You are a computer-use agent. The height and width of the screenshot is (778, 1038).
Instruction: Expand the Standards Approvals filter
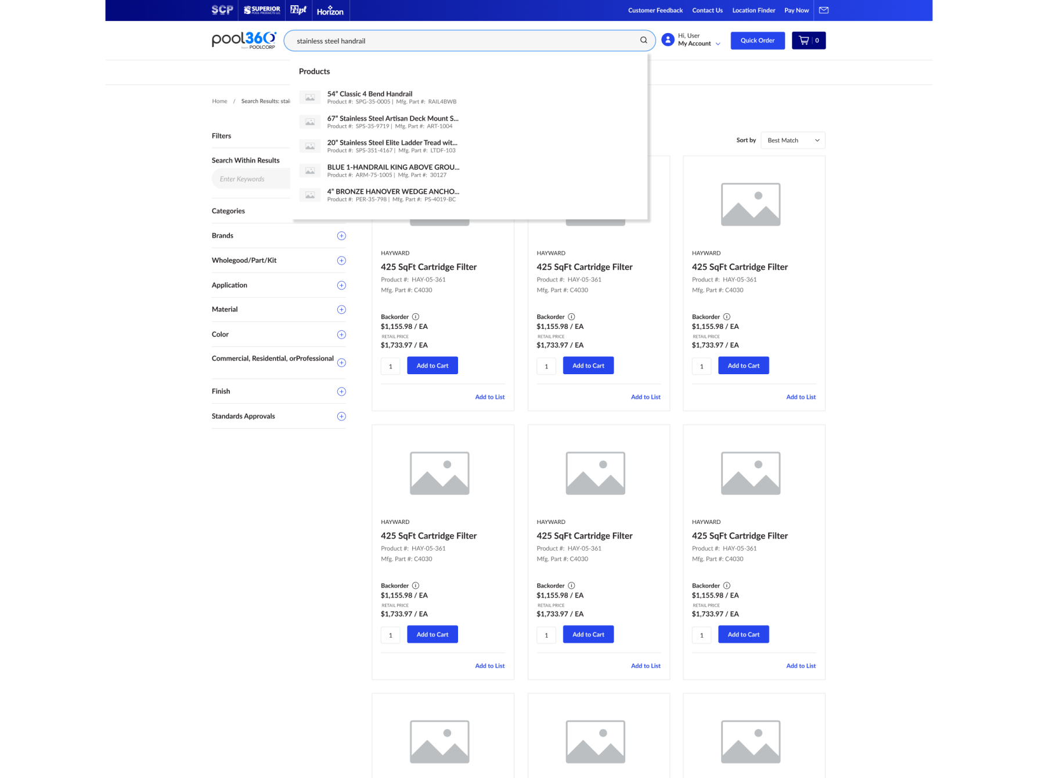pos(341,417)
